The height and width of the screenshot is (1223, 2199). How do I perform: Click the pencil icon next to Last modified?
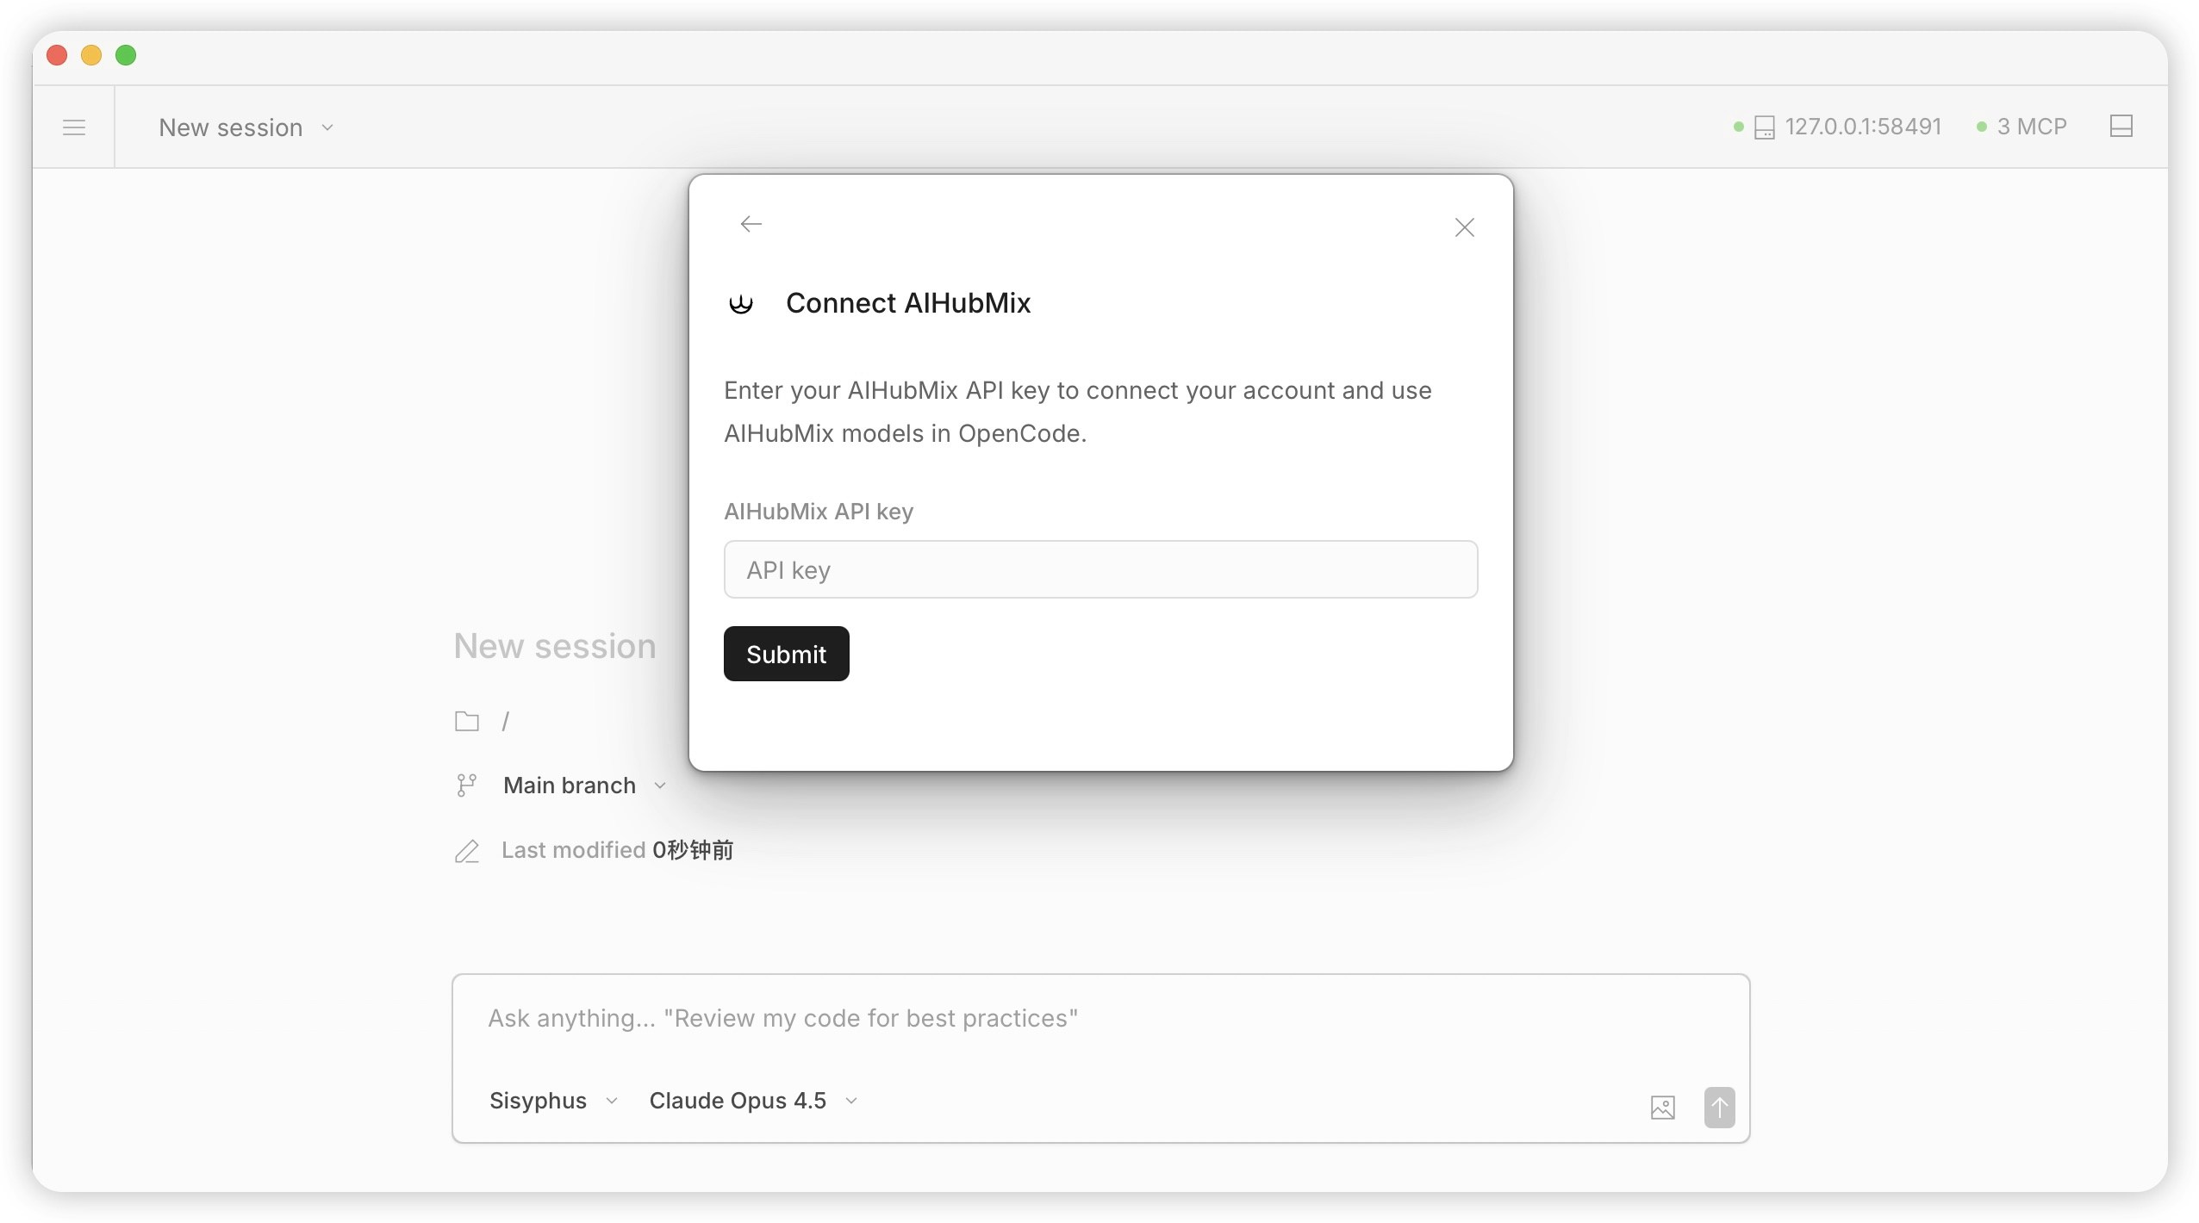point(466,851)
